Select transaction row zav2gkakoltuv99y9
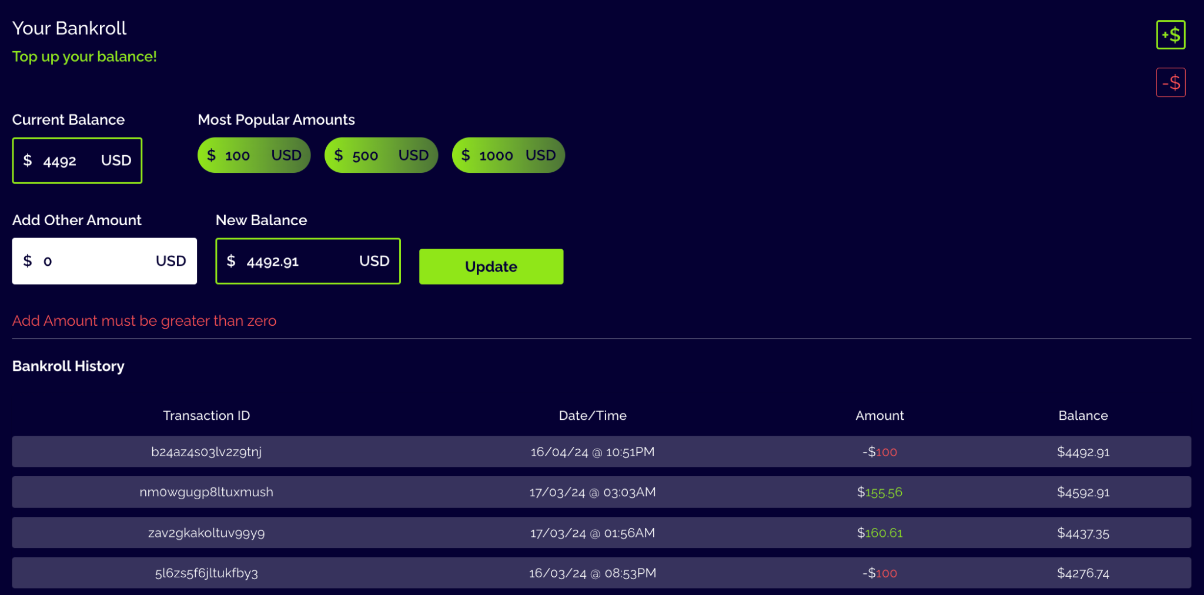This screenshot has width=1204, height=595. pyautogui.click(x=206, y=533)
